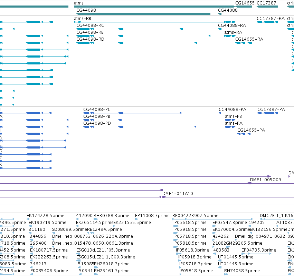Click Dmel_neb_008753_0626_2204.3prime label

[x=93, y=236]
